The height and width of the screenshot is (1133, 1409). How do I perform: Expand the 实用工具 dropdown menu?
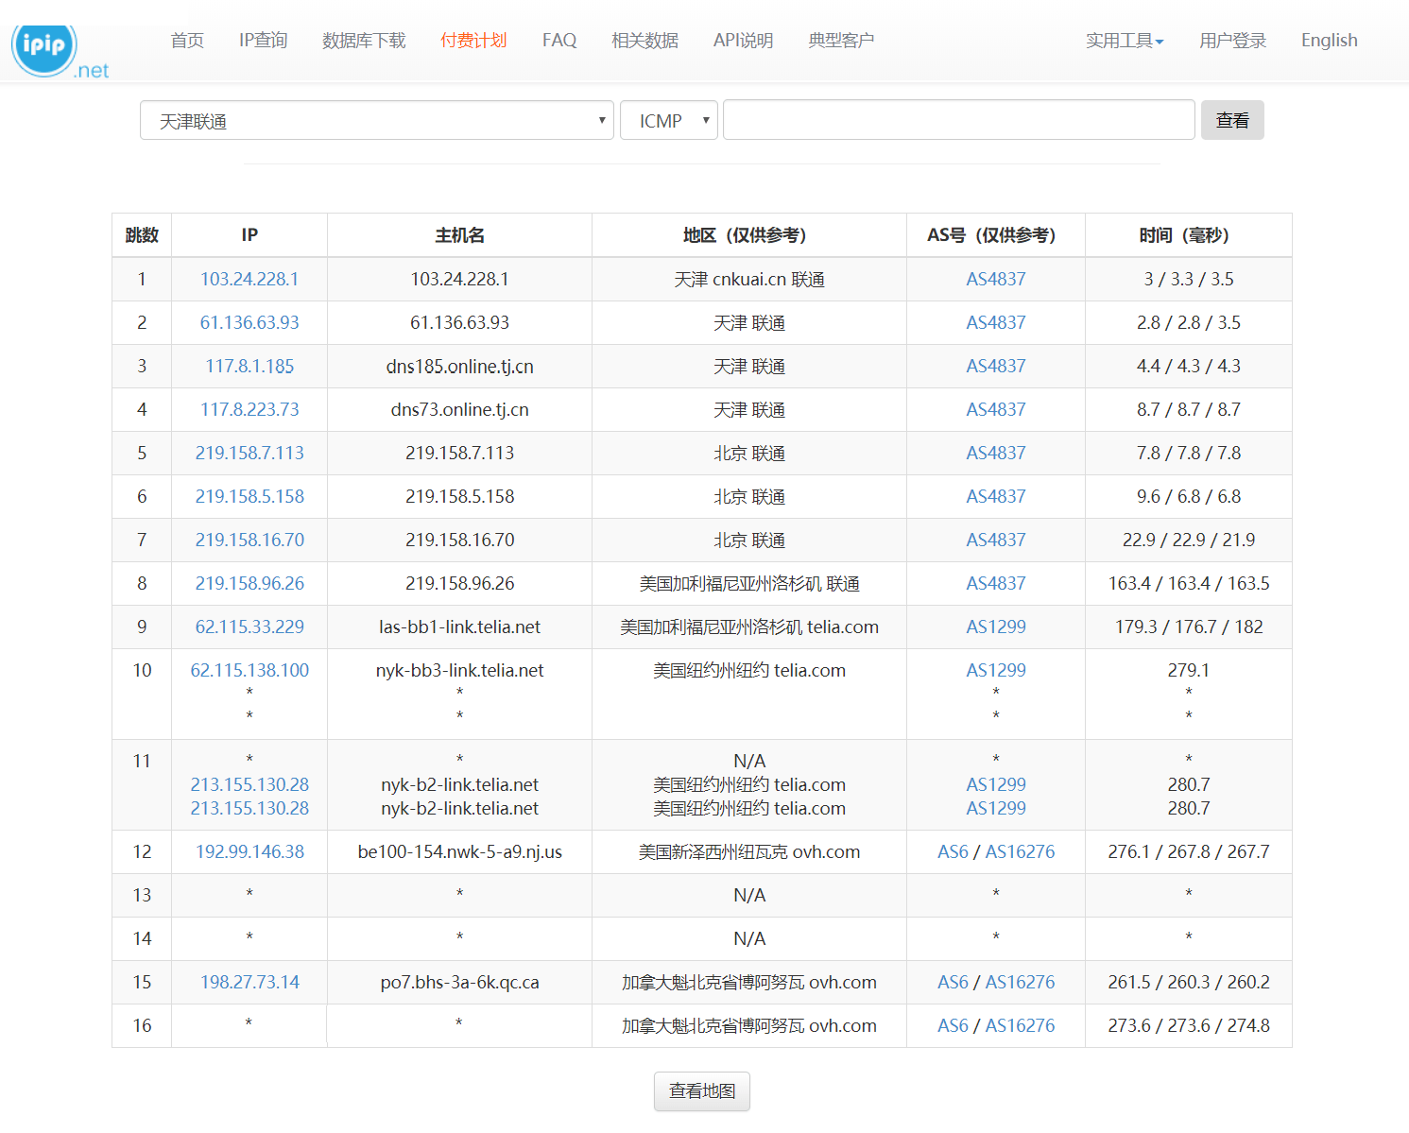[x=1125, y=41]
